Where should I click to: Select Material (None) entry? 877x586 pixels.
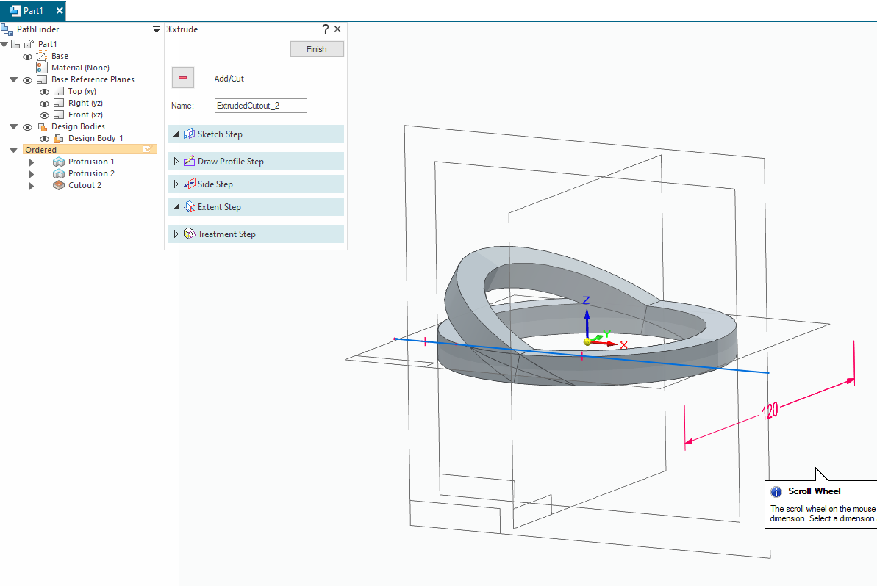click(81, 68)
